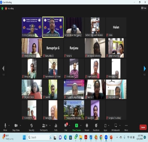
Task: Select Mahalakshmi's video tile
Action: click(116, 69)
